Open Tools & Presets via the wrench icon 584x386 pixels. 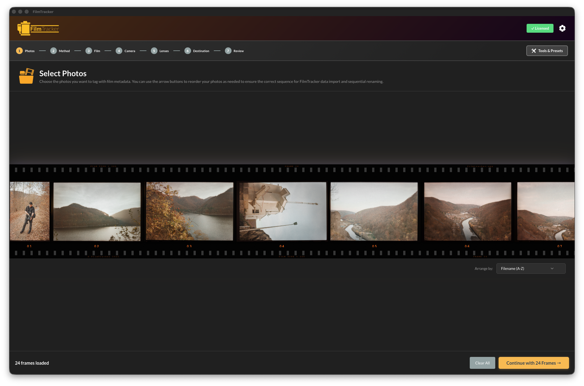point(534,51)
